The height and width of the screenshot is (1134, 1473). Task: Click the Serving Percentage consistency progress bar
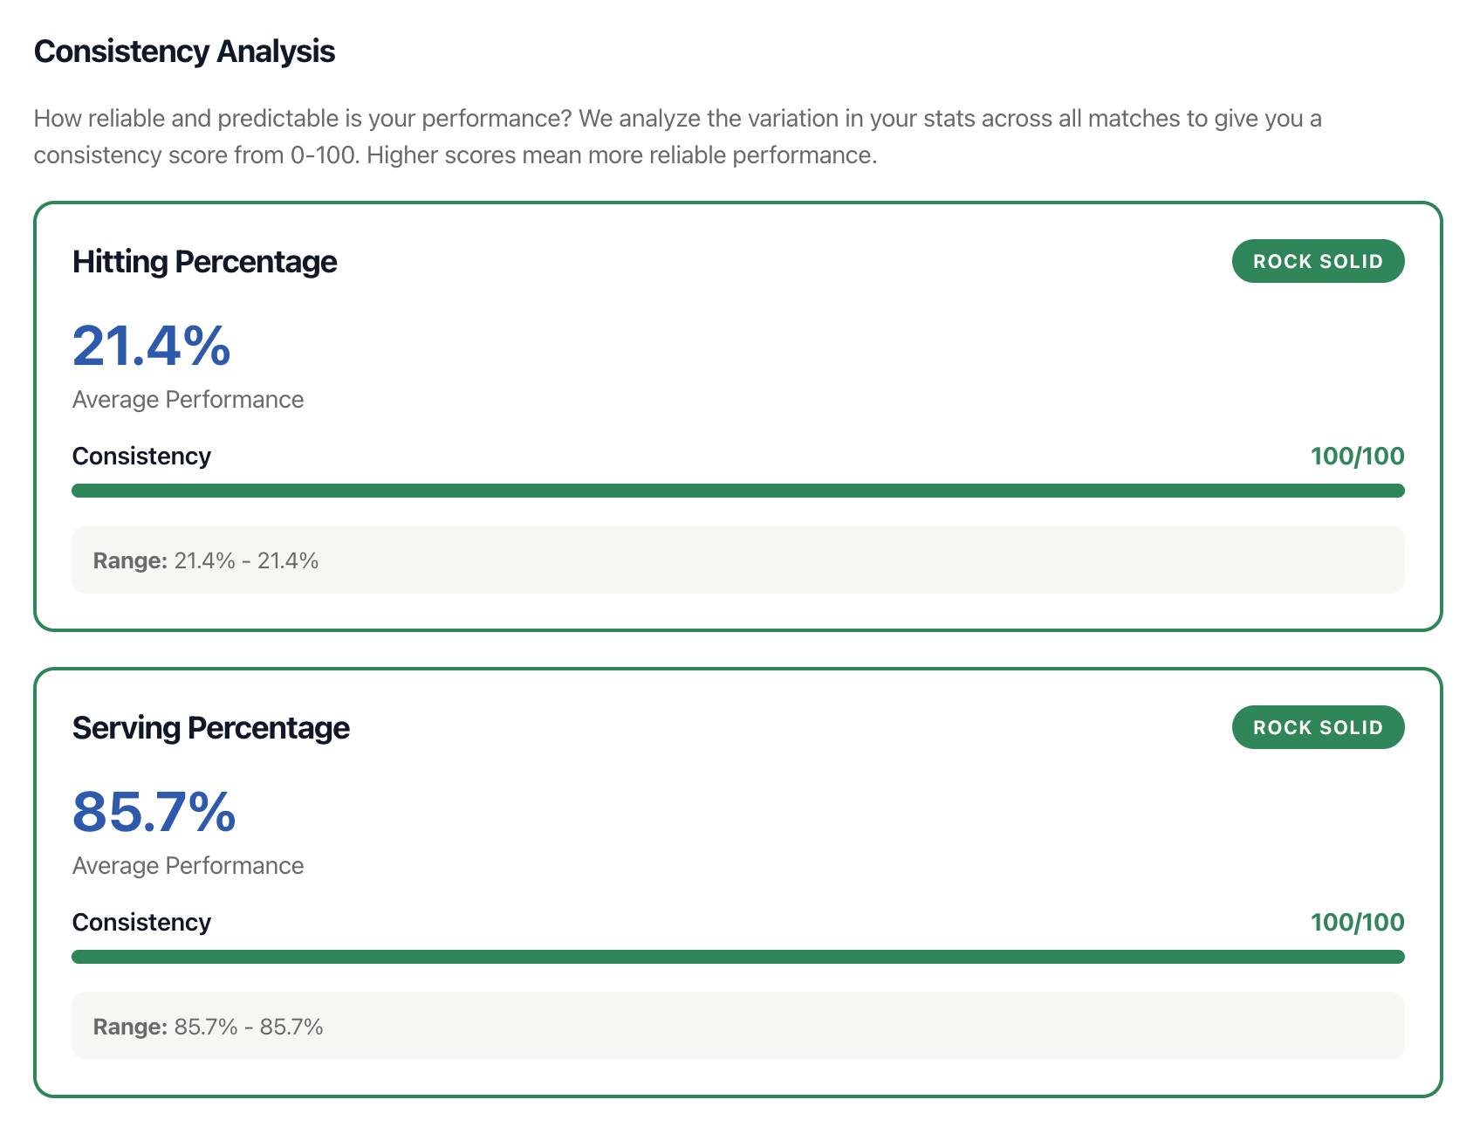[x=737, y=957]
